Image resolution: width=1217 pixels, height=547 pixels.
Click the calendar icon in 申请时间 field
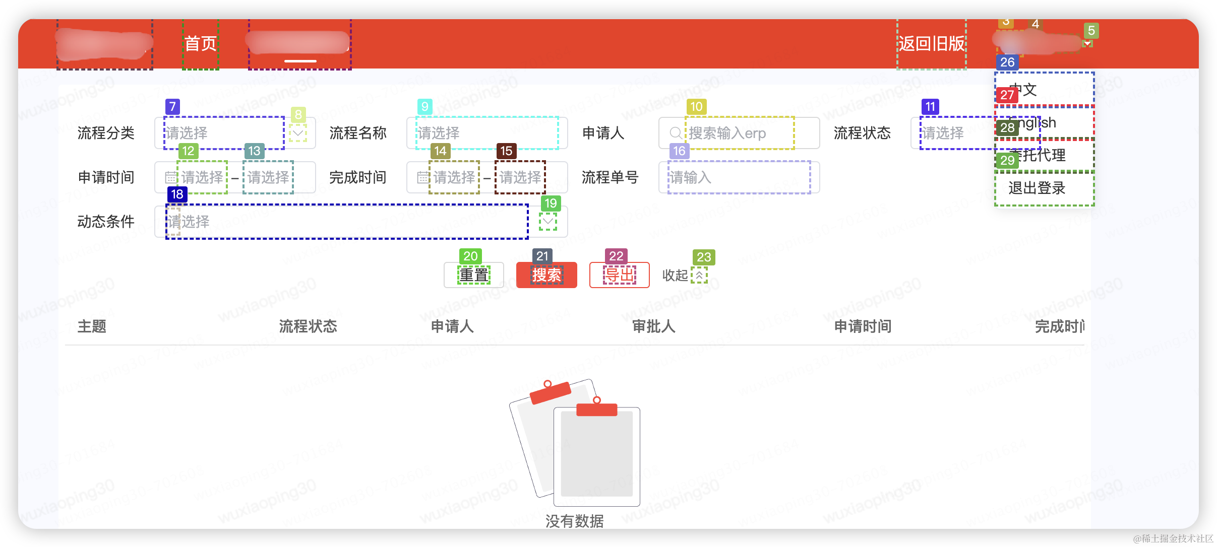pos(171,177)
